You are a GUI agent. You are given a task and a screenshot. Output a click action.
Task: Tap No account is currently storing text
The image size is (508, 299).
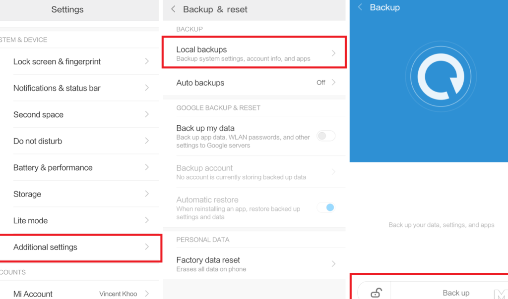click(241, 177)
